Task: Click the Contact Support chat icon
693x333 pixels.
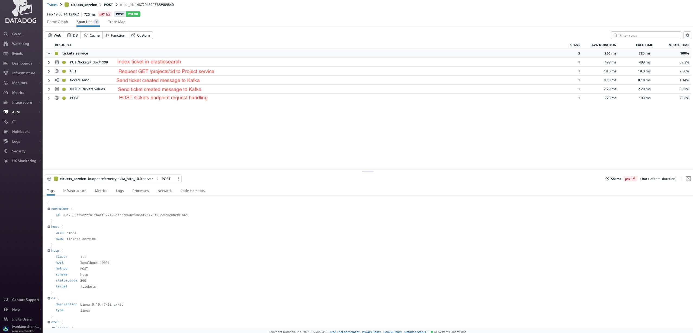Action: tap(6, 300)
